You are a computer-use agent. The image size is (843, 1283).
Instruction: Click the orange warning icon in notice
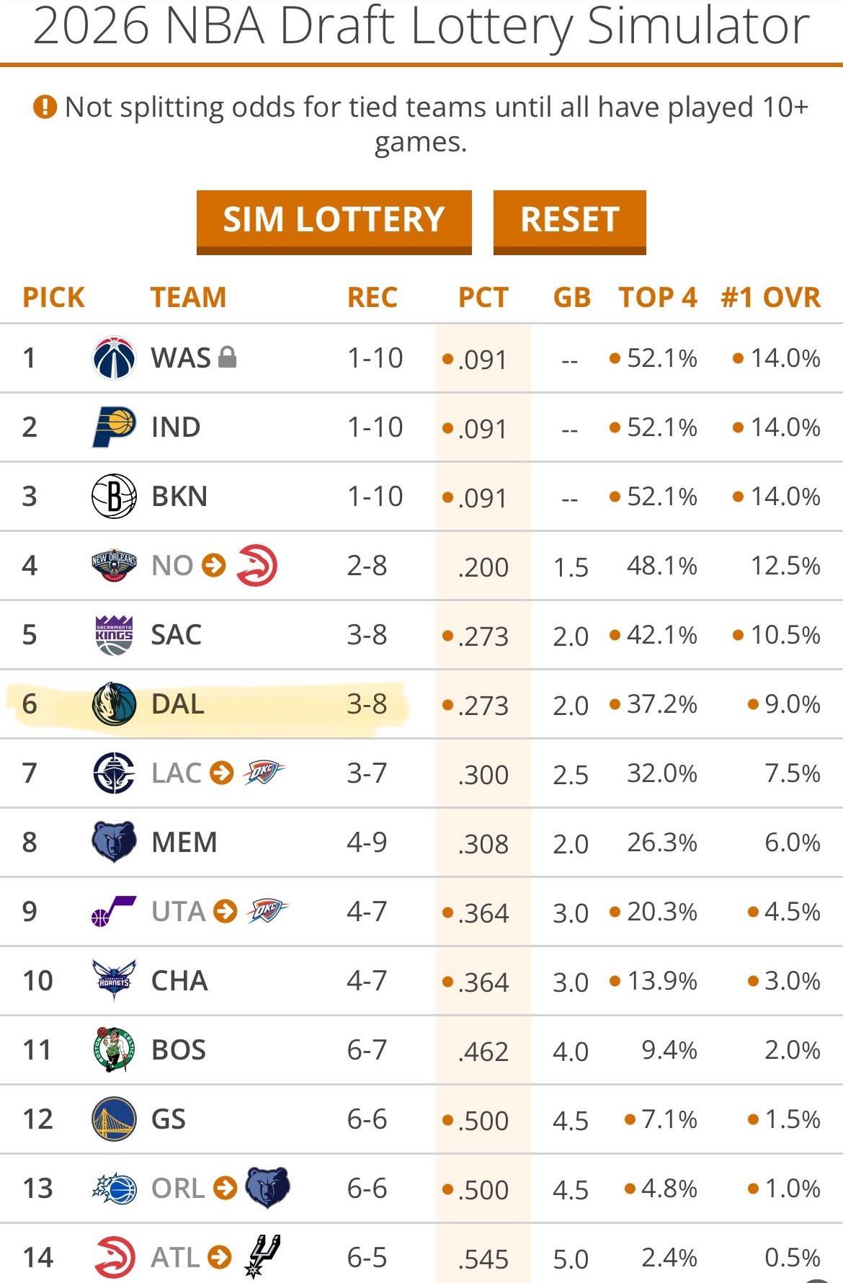[45, 107]
